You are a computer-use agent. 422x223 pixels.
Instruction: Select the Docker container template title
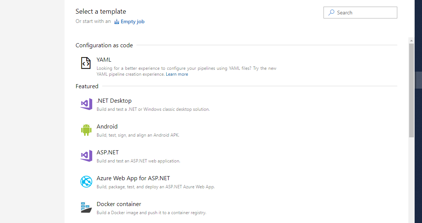pos(119,204)
